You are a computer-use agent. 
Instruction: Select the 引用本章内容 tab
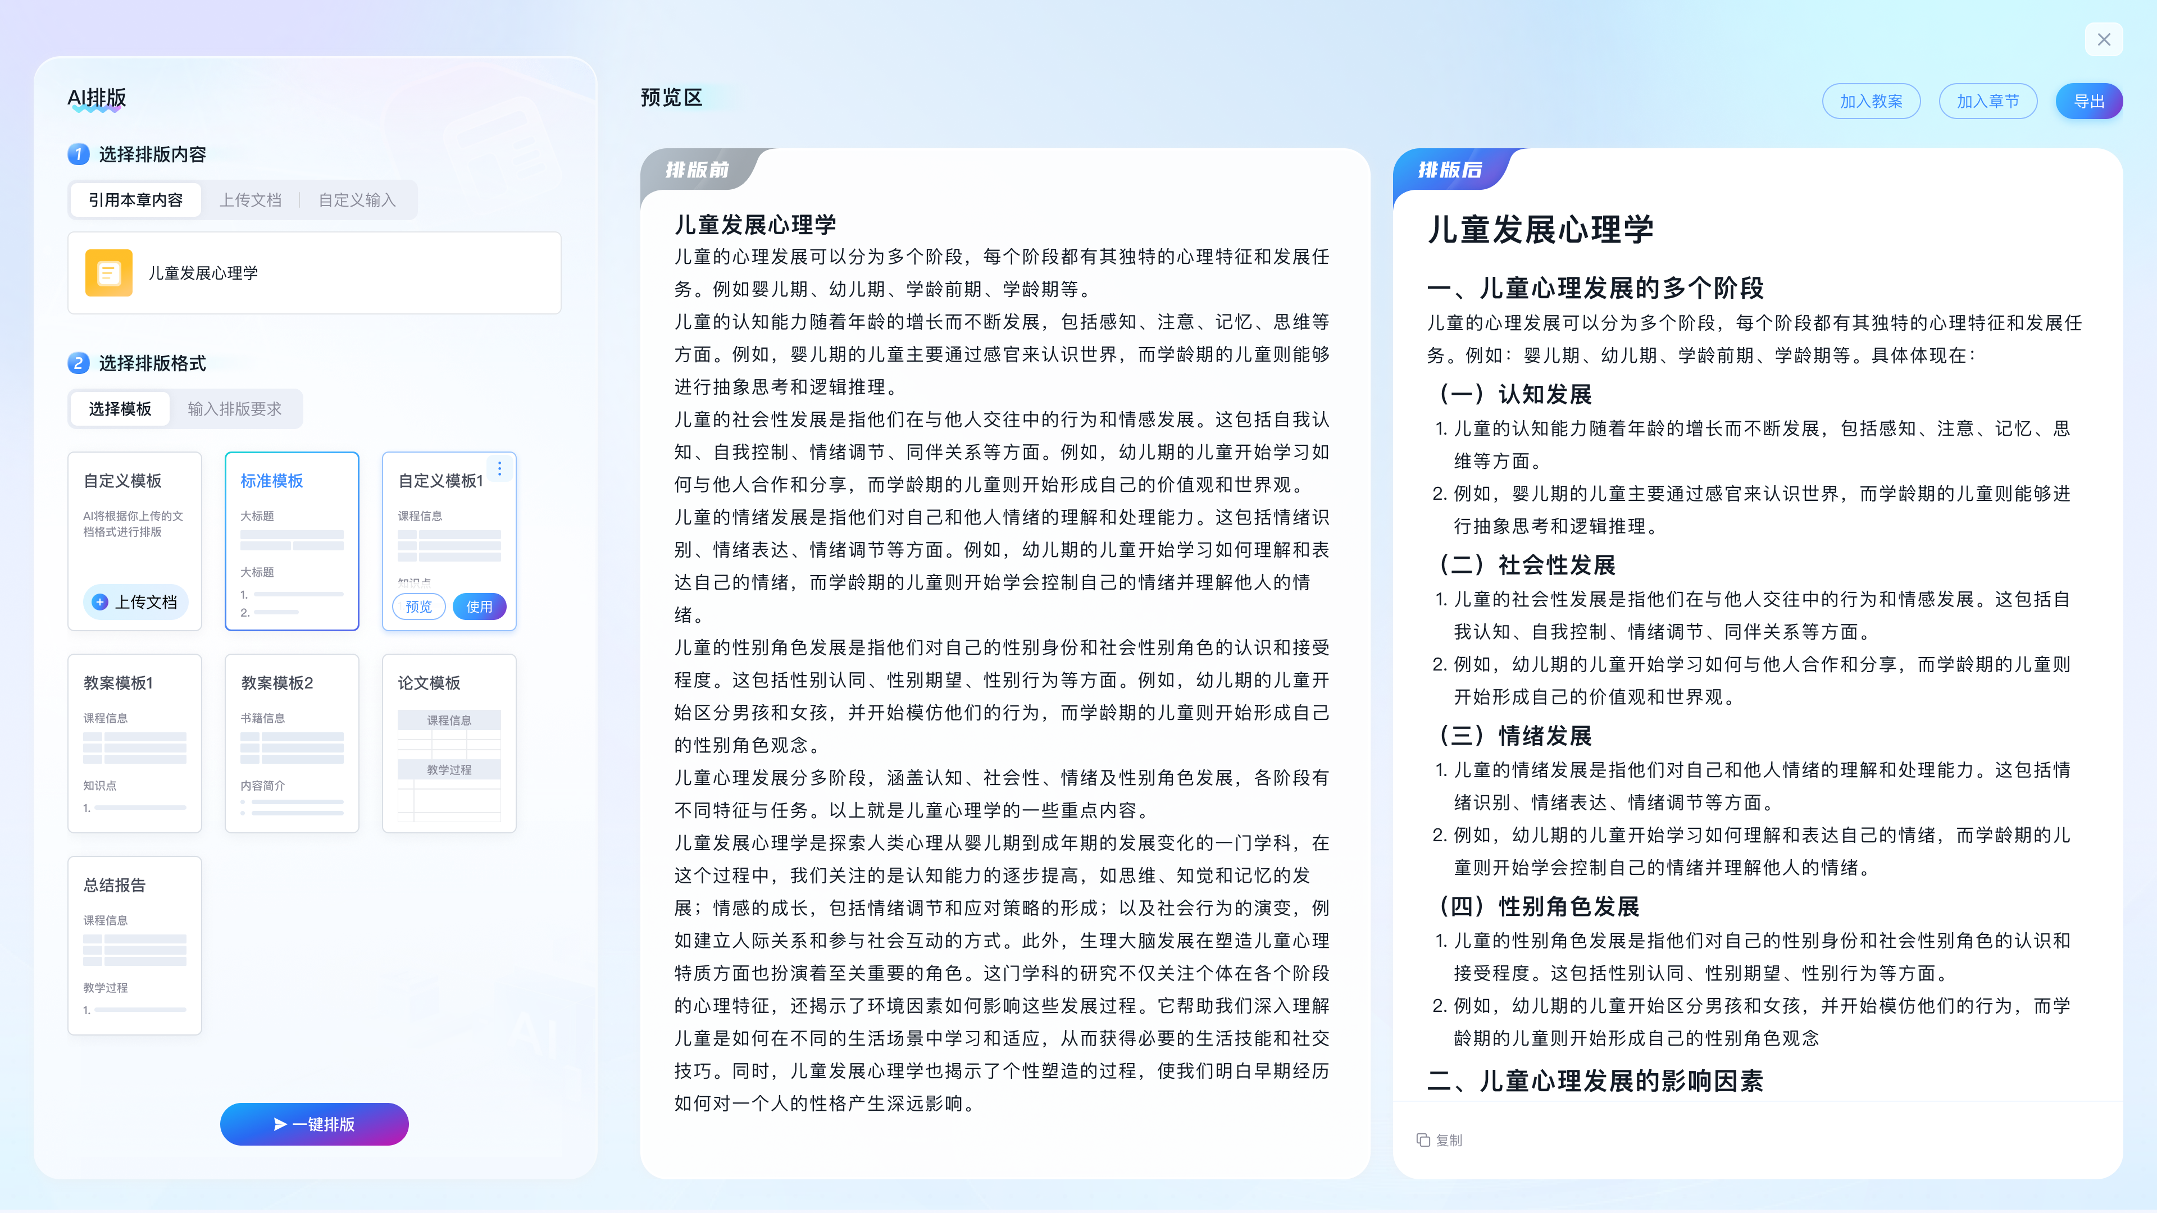[135, 200]
